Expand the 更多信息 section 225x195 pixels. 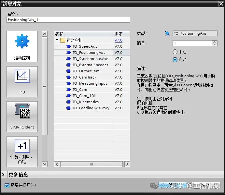3,175
